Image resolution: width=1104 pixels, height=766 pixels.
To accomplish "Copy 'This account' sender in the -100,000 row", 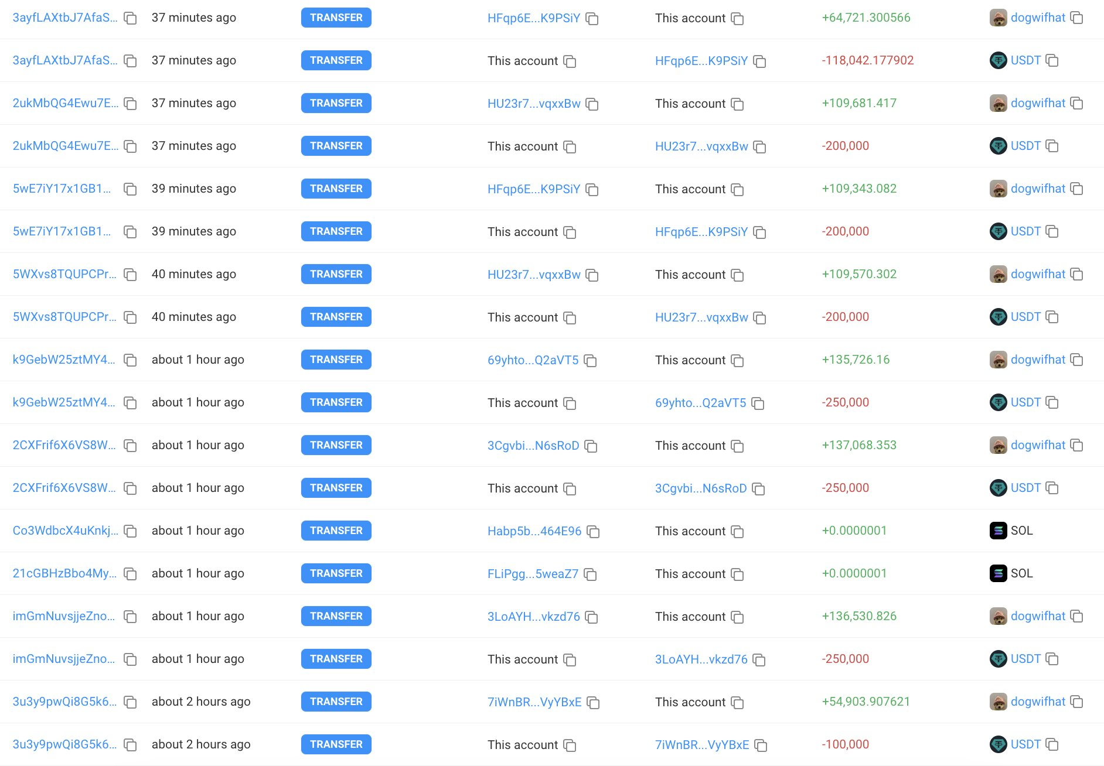I will point(570,746).
